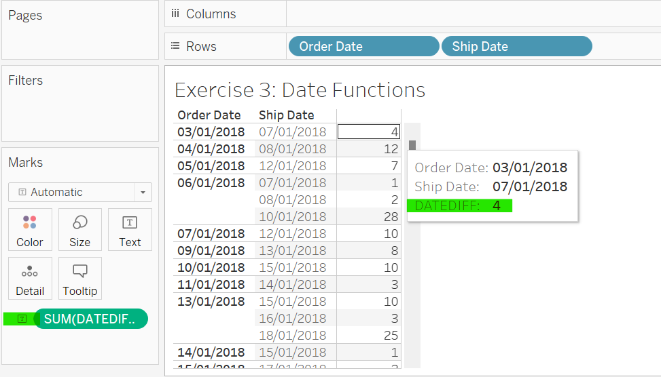Click the Text marks card icon
Viewport: 661px width, 377px height.
point(130,224)
